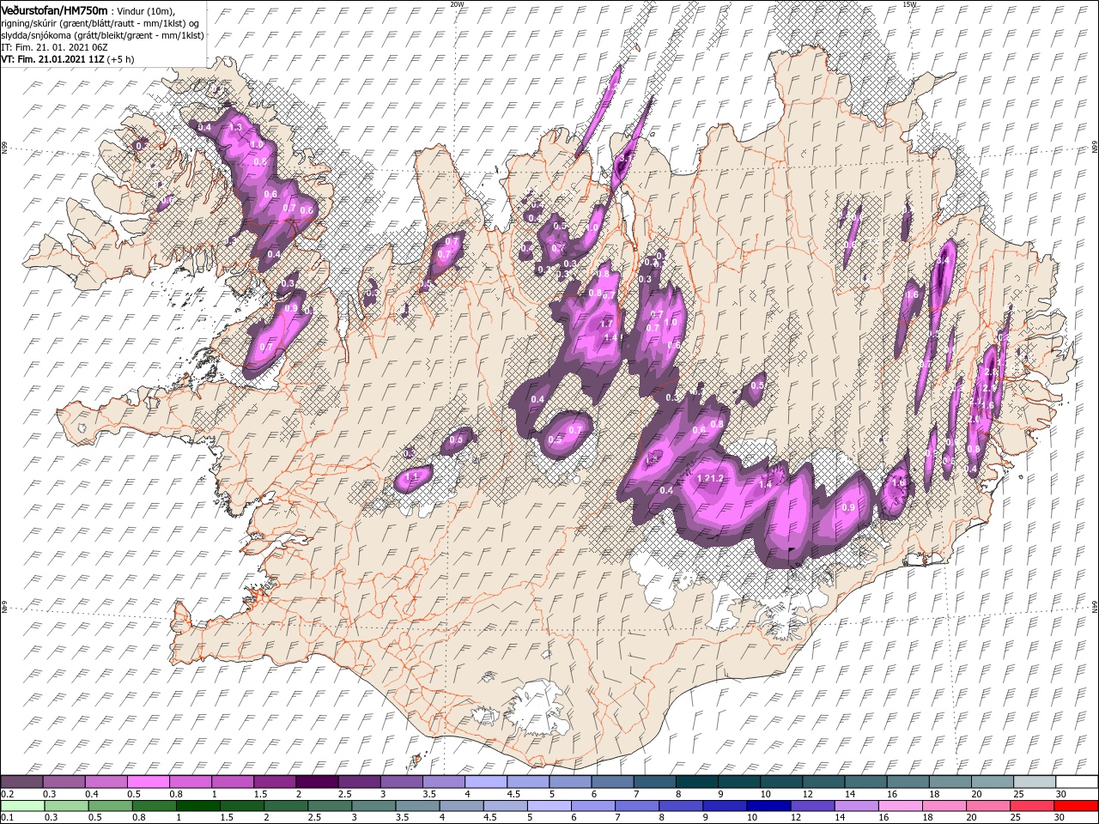The width and height of the screenshot is (1099, 824).
Task: Click the white 30 mm snow legend swatch
Action: [x=1078, y=782]
